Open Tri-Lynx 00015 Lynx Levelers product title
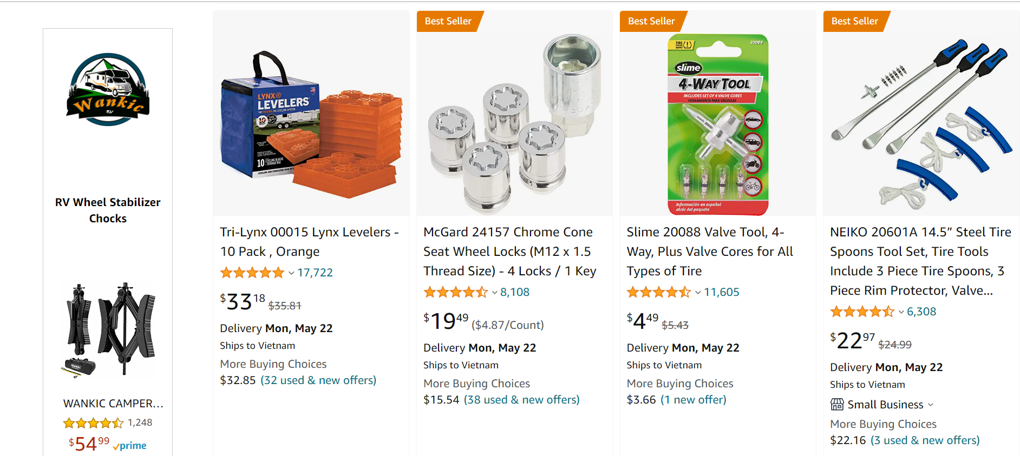The image size is (1020, 456). coord(309,242)
